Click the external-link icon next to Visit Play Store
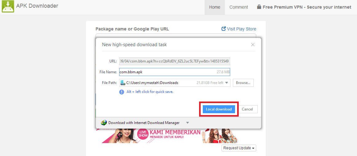 click(224, 29)
